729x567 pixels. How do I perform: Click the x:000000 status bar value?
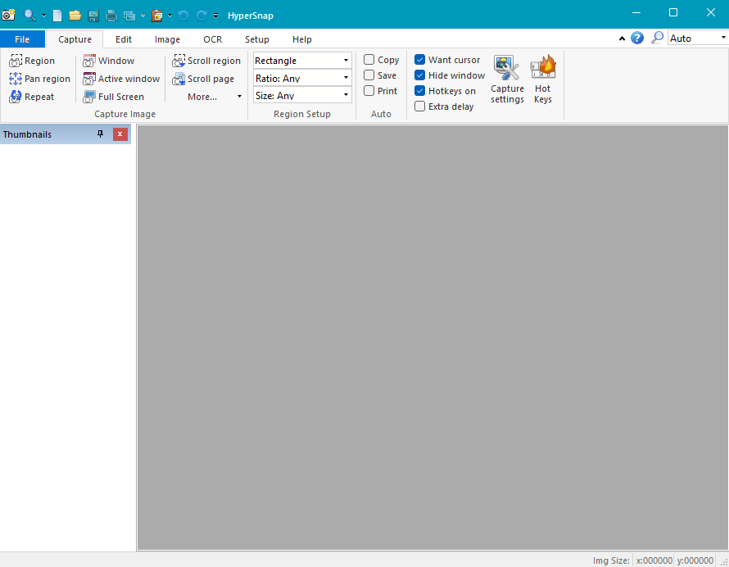tap(654, 560)
